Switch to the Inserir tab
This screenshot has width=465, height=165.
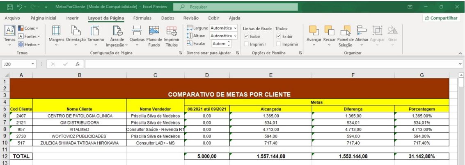tap(72, 18)
